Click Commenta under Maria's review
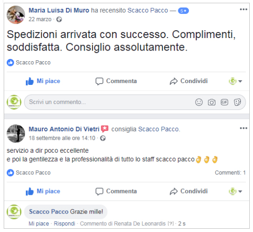The width and height of the screenshot is (253, 232). [116, 81]
